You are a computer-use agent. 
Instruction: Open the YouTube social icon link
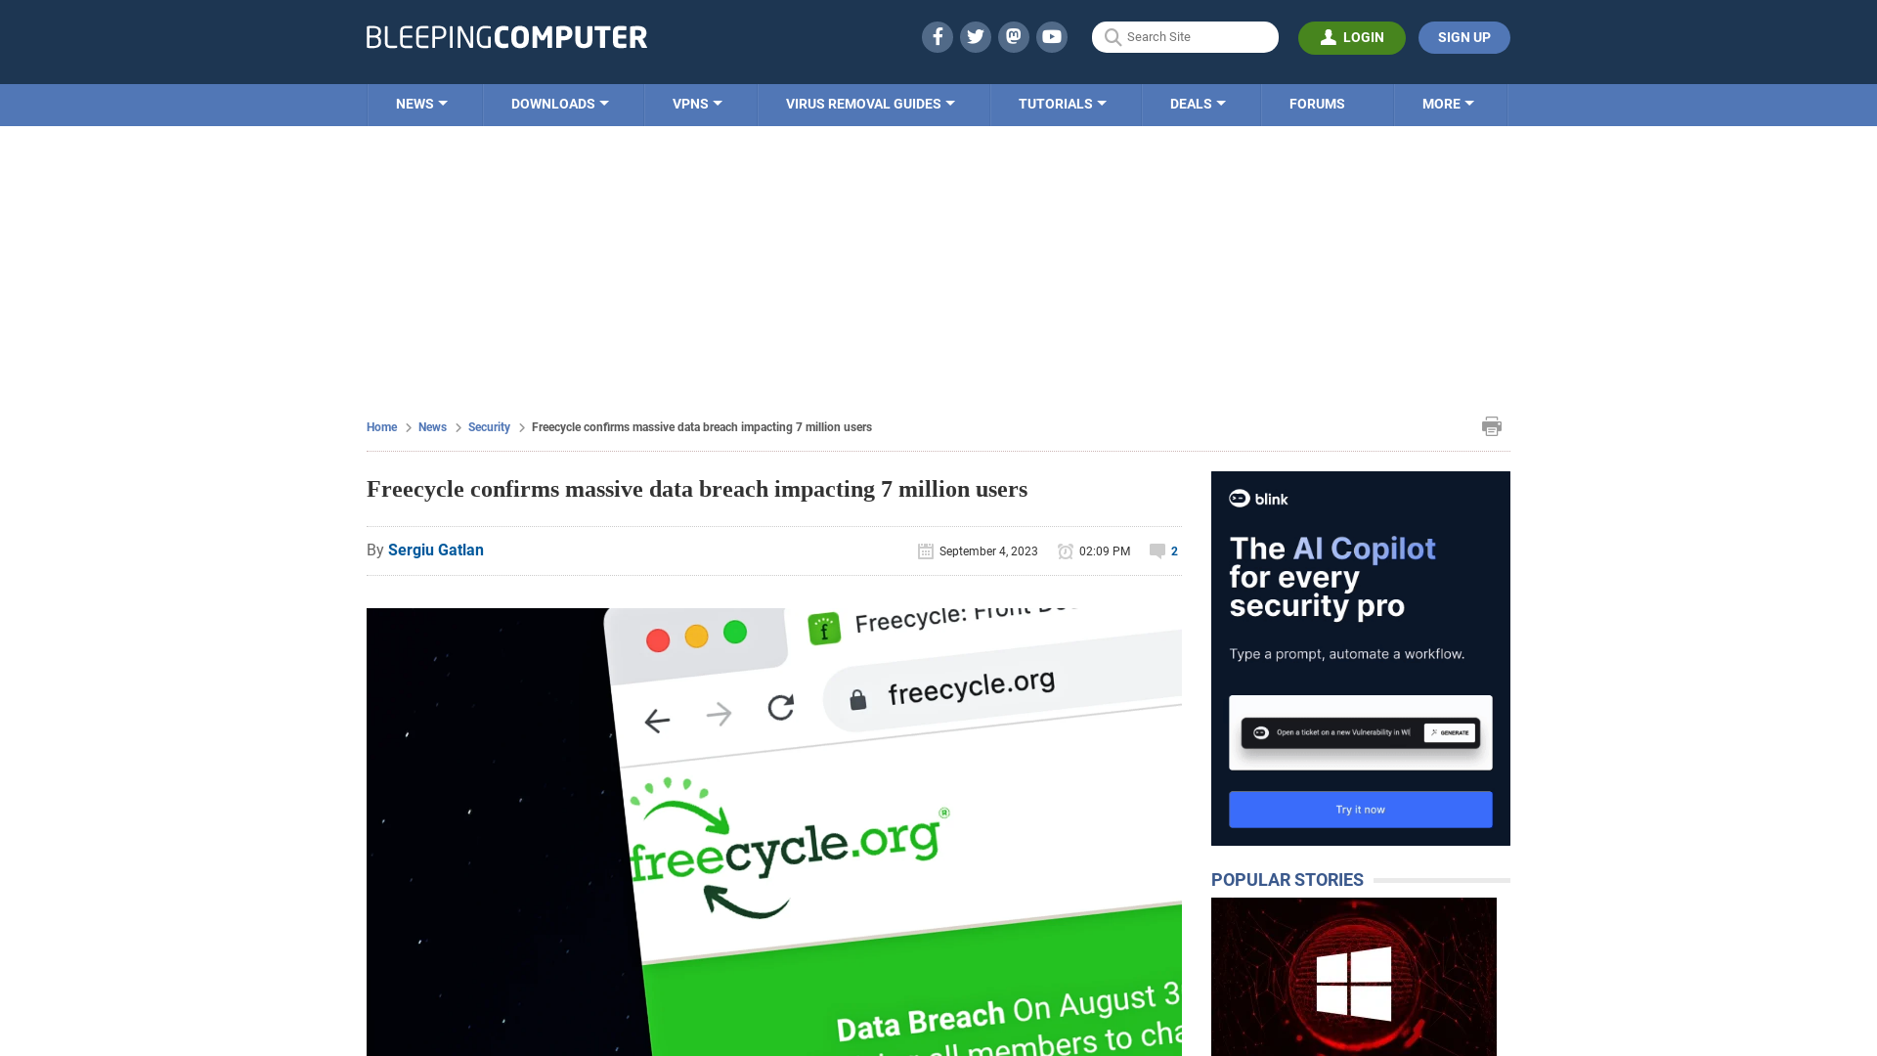pos(1052,36)
